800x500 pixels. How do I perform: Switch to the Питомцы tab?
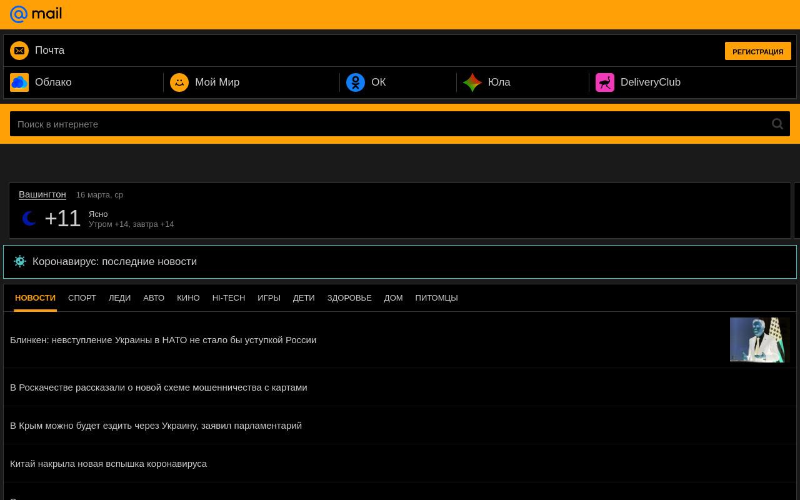click(436, 298)
